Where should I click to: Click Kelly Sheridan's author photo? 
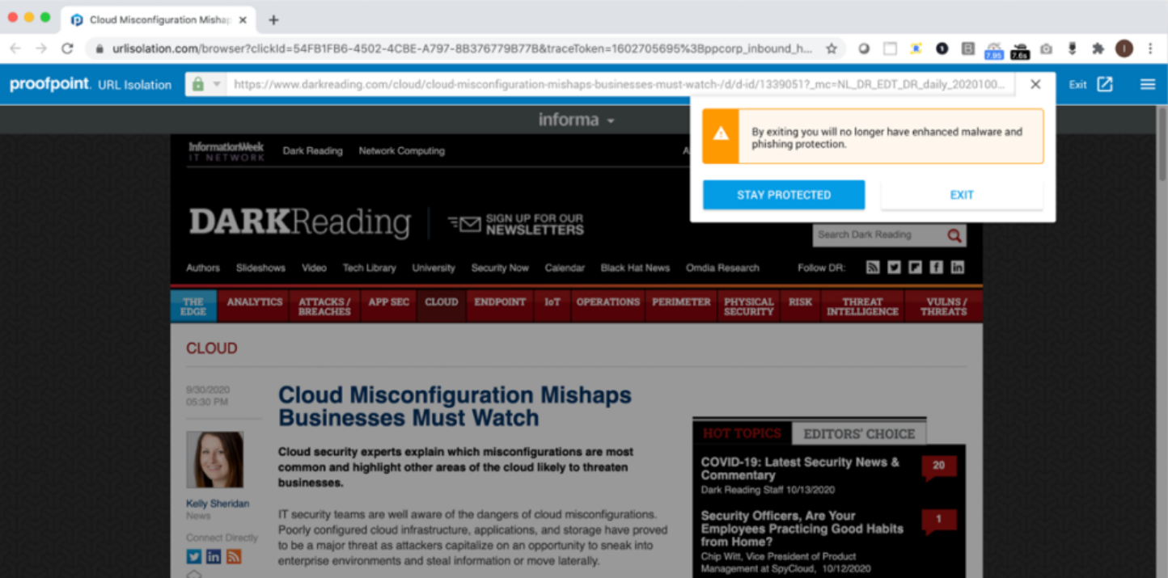215,460
